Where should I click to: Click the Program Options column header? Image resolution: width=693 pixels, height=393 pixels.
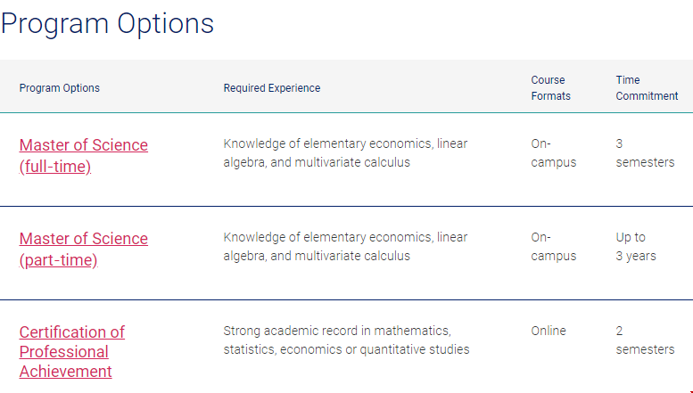coord(60,88)
